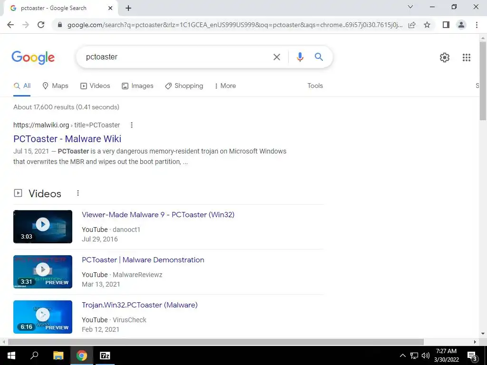The width and height of the screenshot is (487, 365).
Task: Click the MalwareReviewz channel name
Action: (x=137, y=275)
